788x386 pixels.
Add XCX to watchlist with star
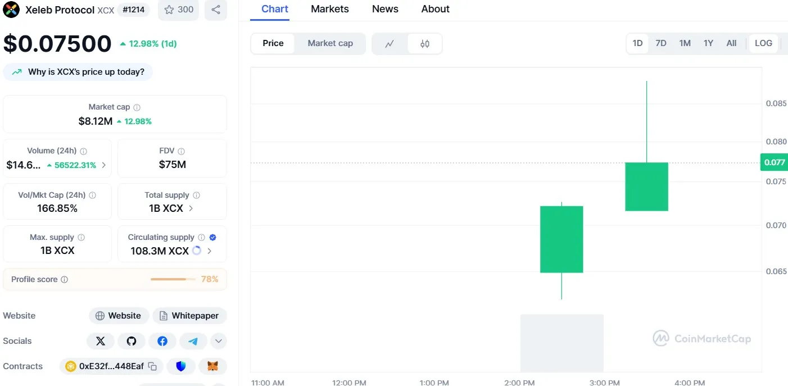(x=179, y=10)
